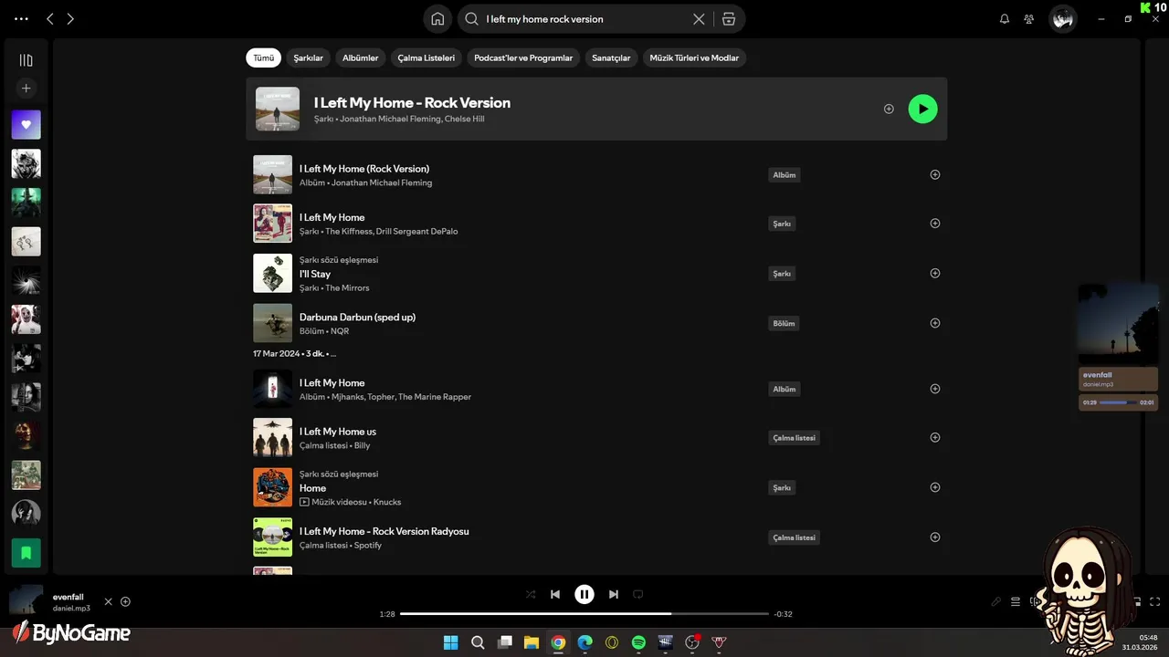Enter fullscreen player view

(x=1155, y=601)
